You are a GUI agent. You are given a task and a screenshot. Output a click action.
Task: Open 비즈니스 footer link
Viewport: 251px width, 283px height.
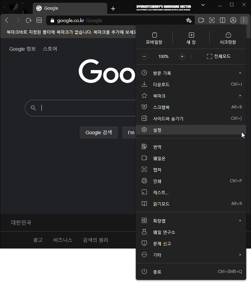[x=63, y=240]
